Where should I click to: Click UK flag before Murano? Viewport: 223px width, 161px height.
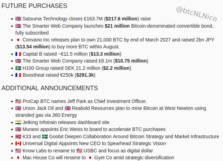pyautogui.click(x=18, y=129)
